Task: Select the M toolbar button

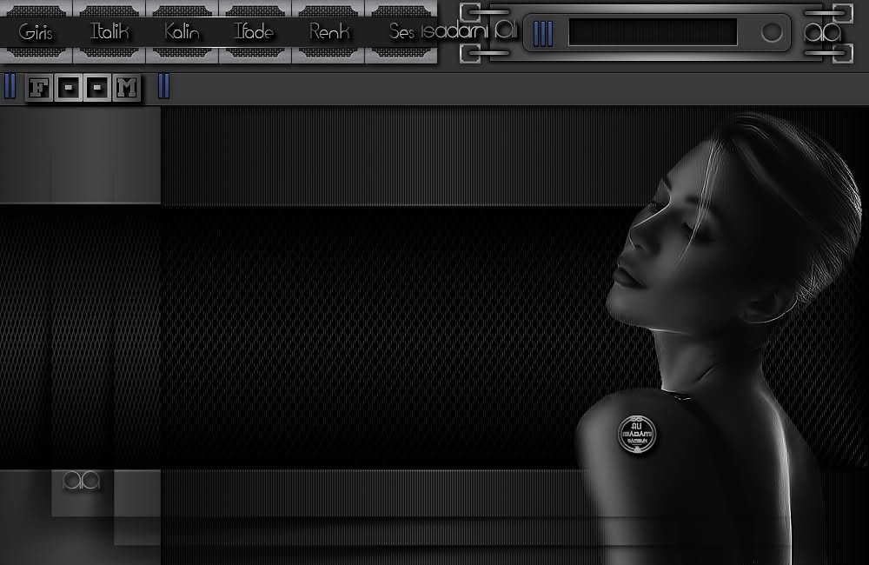Action: [x=126, y=88]
